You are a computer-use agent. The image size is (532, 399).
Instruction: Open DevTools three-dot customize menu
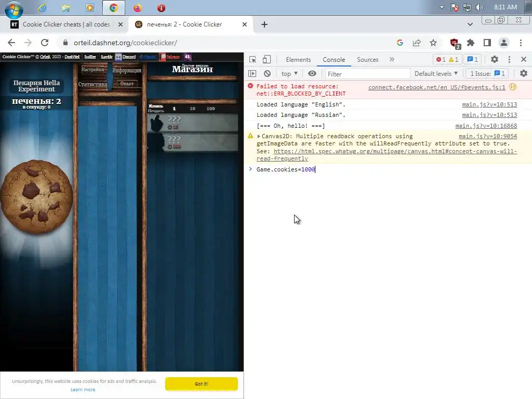click(x=509, y=59)
